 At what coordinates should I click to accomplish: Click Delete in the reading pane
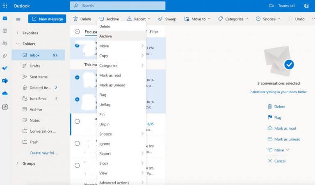(x=276, y=107)
